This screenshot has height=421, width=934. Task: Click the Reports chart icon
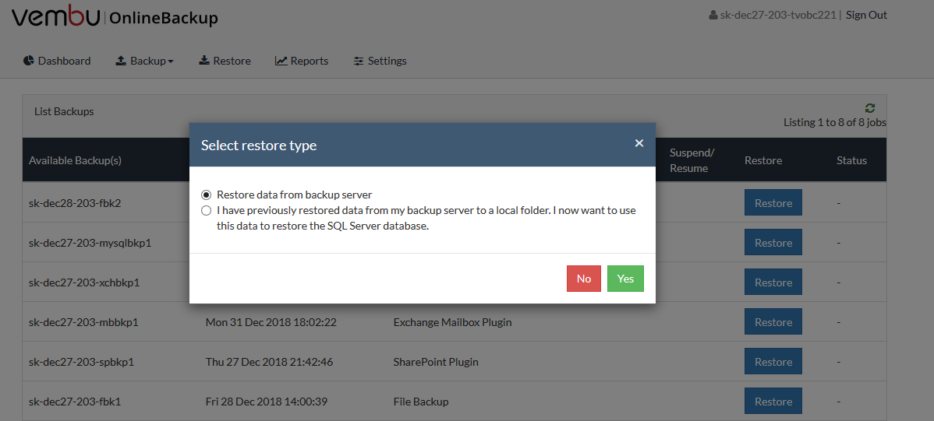click(281, 61)
